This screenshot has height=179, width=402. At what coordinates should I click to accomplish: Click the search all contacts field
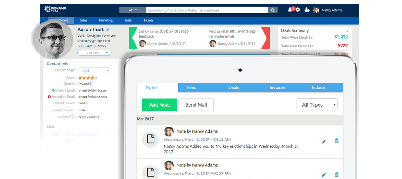[207, 10]
